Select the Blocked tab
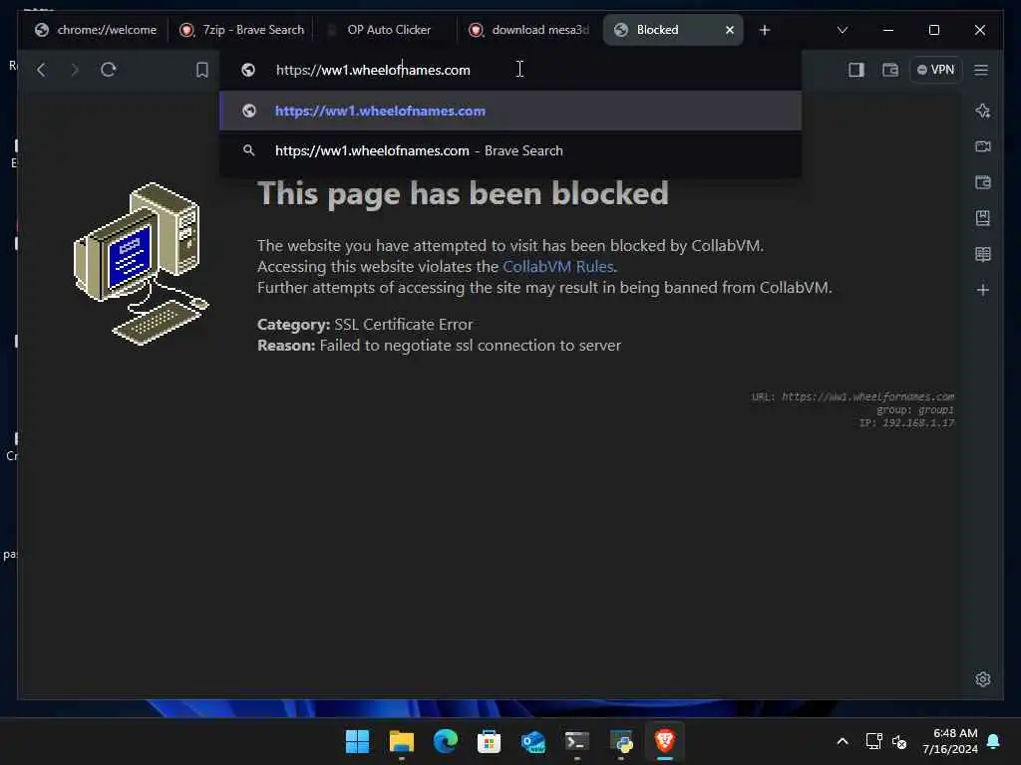The width and height of the screenshot is (1021, 765). pos(658,30)
